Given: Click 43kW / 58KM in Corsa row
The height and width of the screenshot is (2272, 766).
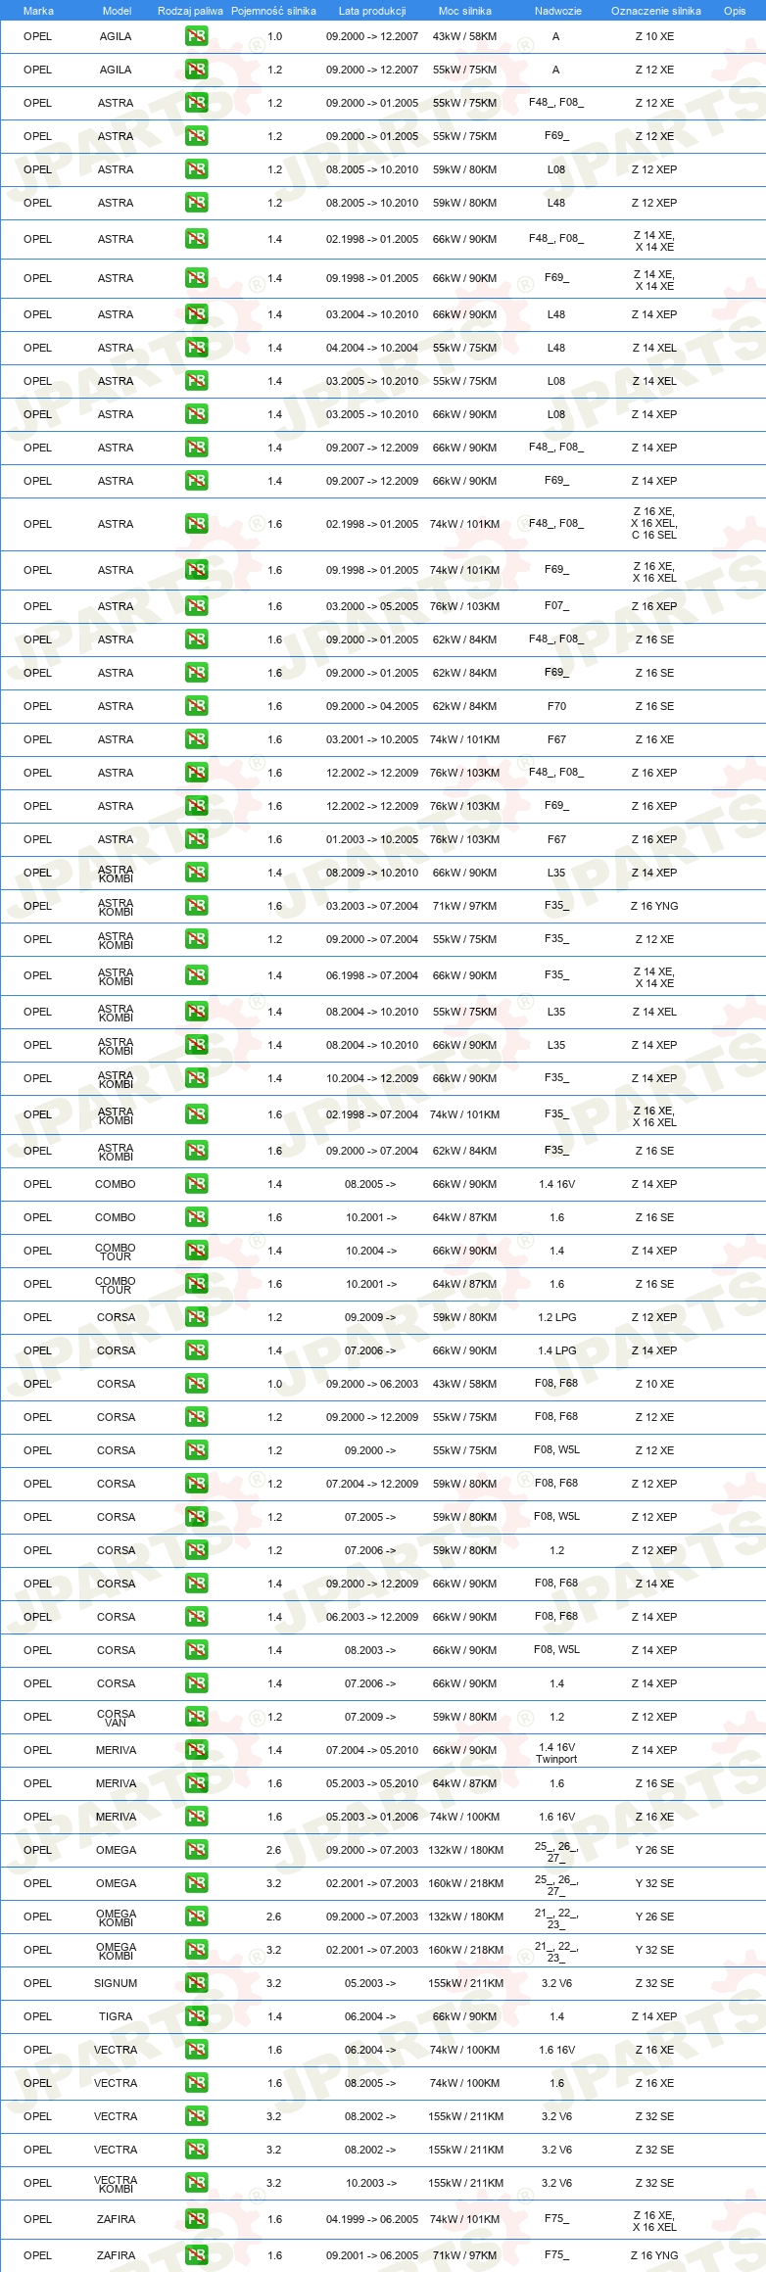Looking at the screenshot, I should click(464, 1384).
